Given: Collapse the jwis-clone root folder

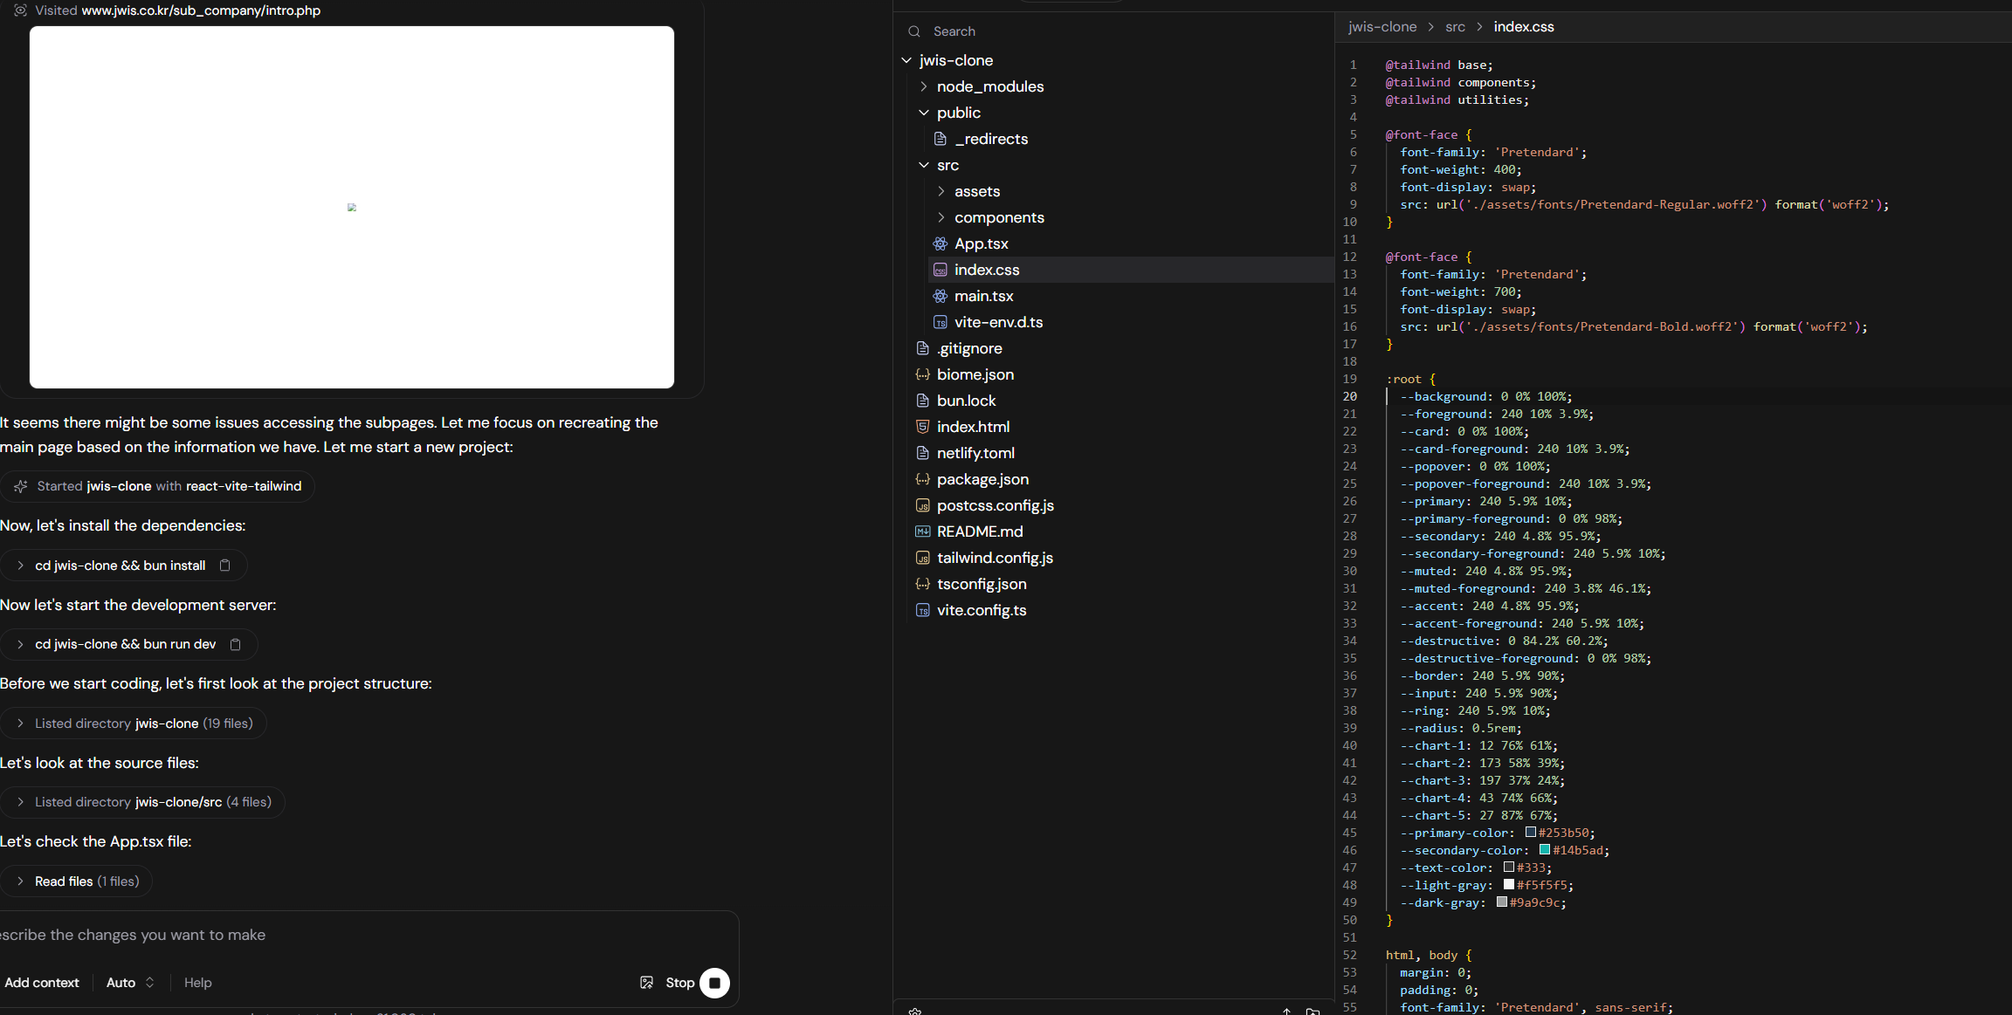Looking at the screenshot, I should 906,60.
